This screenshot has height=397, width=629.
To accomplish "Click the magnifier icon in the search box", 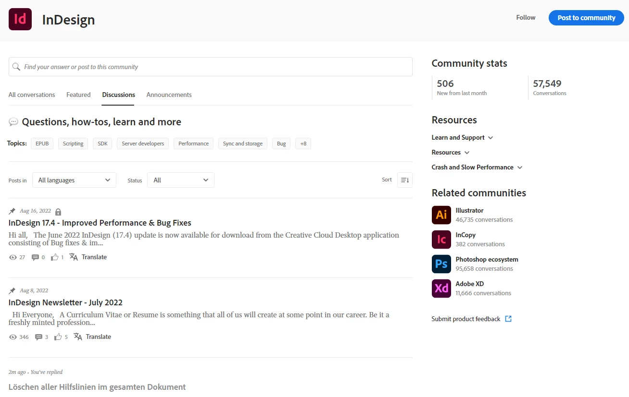I will point(16,67).
